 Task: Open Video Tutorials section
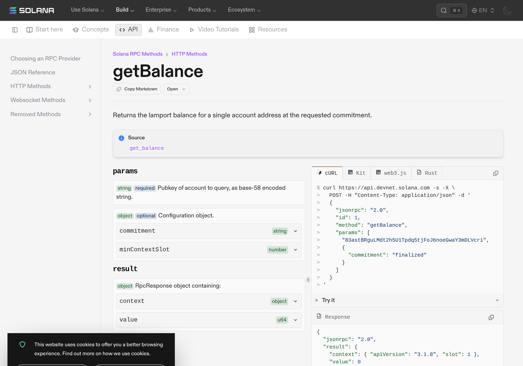point(214,30)
